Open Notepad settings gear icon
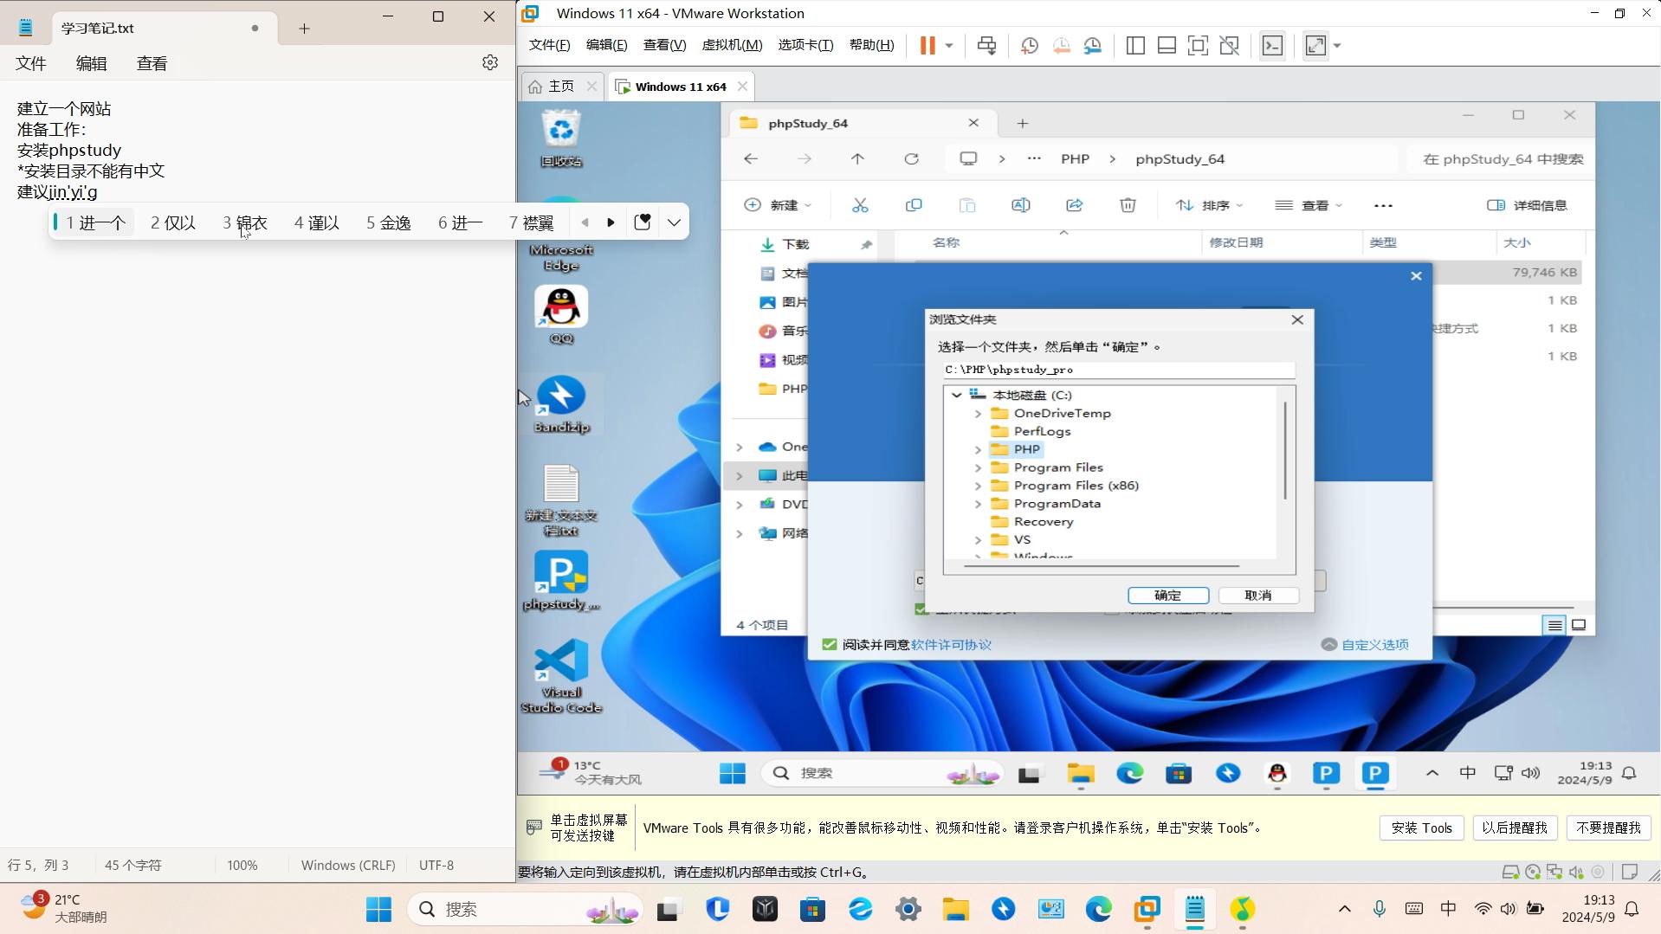This screenshot has width=1661, height=934. click(x=490, y=62)
